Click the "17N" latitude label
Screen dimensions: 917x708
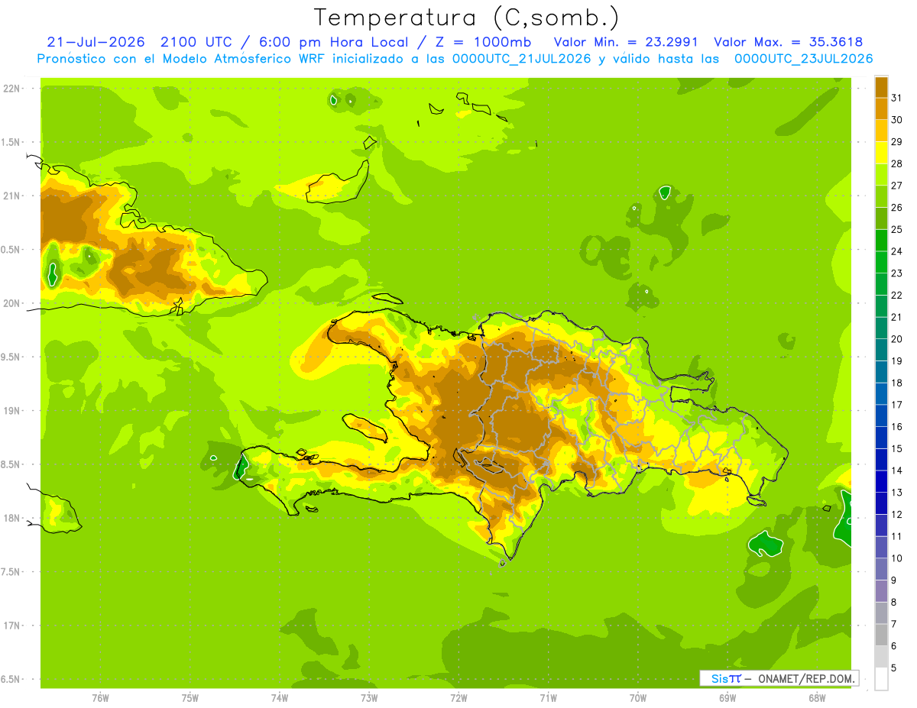pyautogui.click(x=12, y=626)
